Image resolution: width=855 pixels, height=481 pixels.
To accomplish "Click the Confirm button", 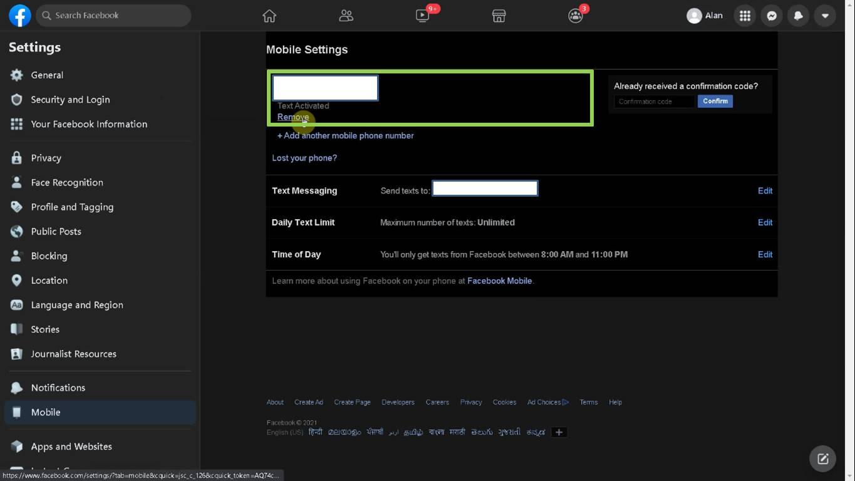I will click(x=715, y=101).
